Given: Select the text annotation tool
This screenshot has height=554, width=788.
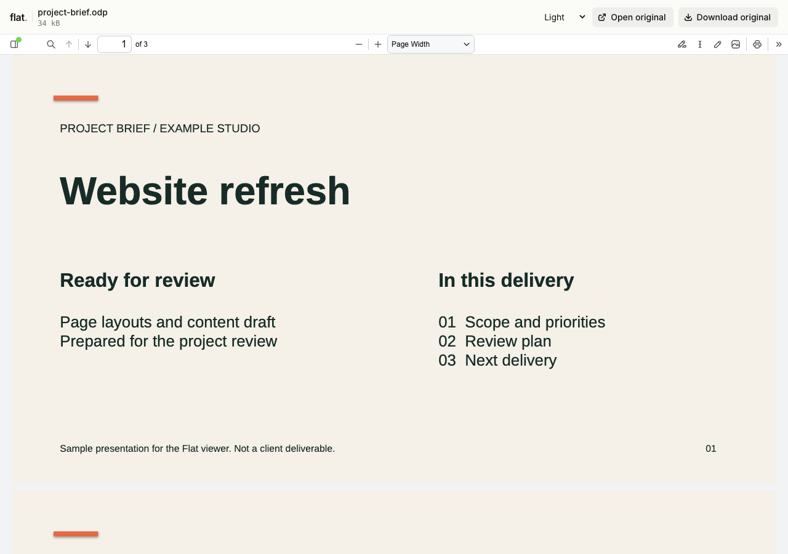Looking at the screenshot, I should (x=700, y=44).
